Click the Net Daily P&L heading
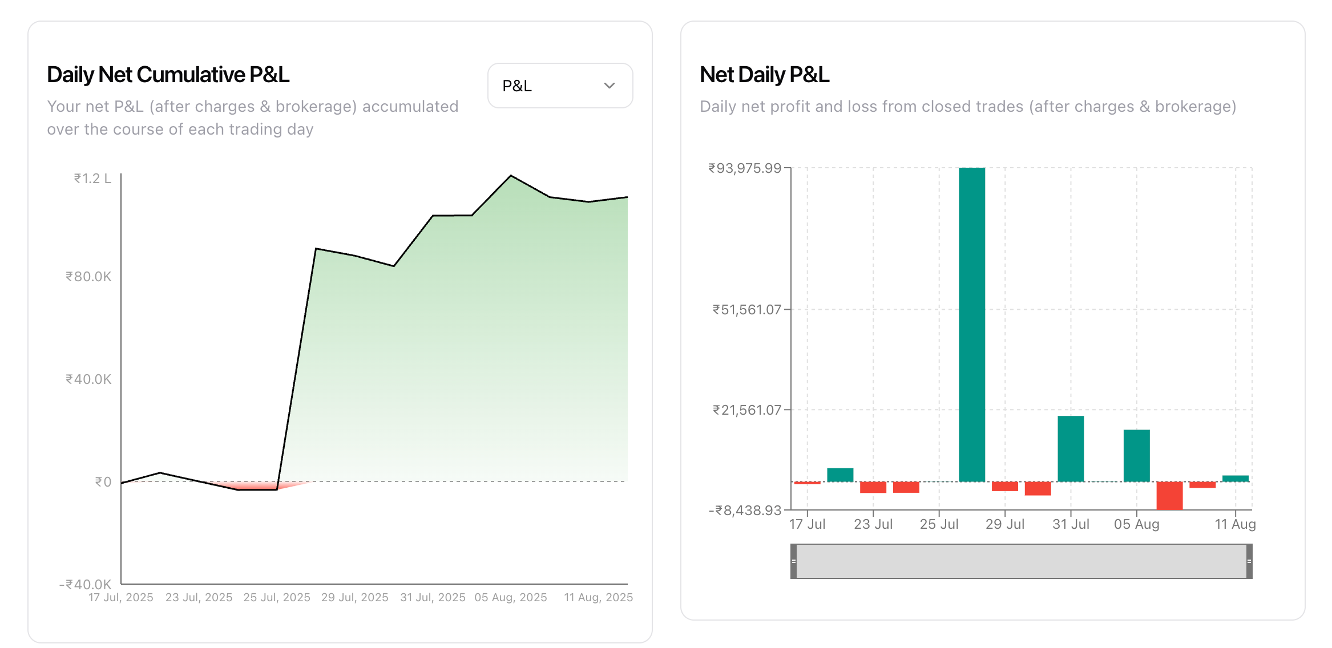The width and height of the screenshot is (1332, 648). tap(764, 75)
